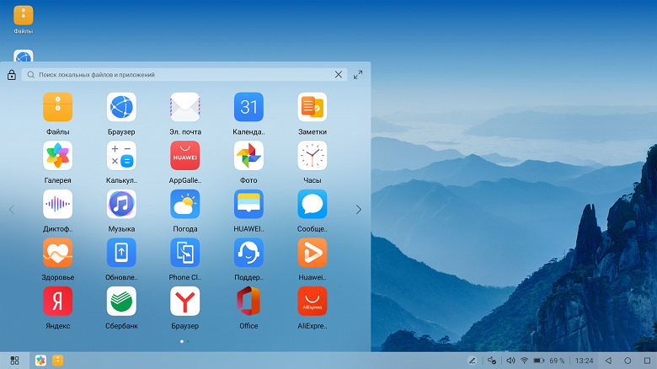This screenshot has width=657, height=369.
Task: Go to previous app page arrow
Action: pos(12,209)
